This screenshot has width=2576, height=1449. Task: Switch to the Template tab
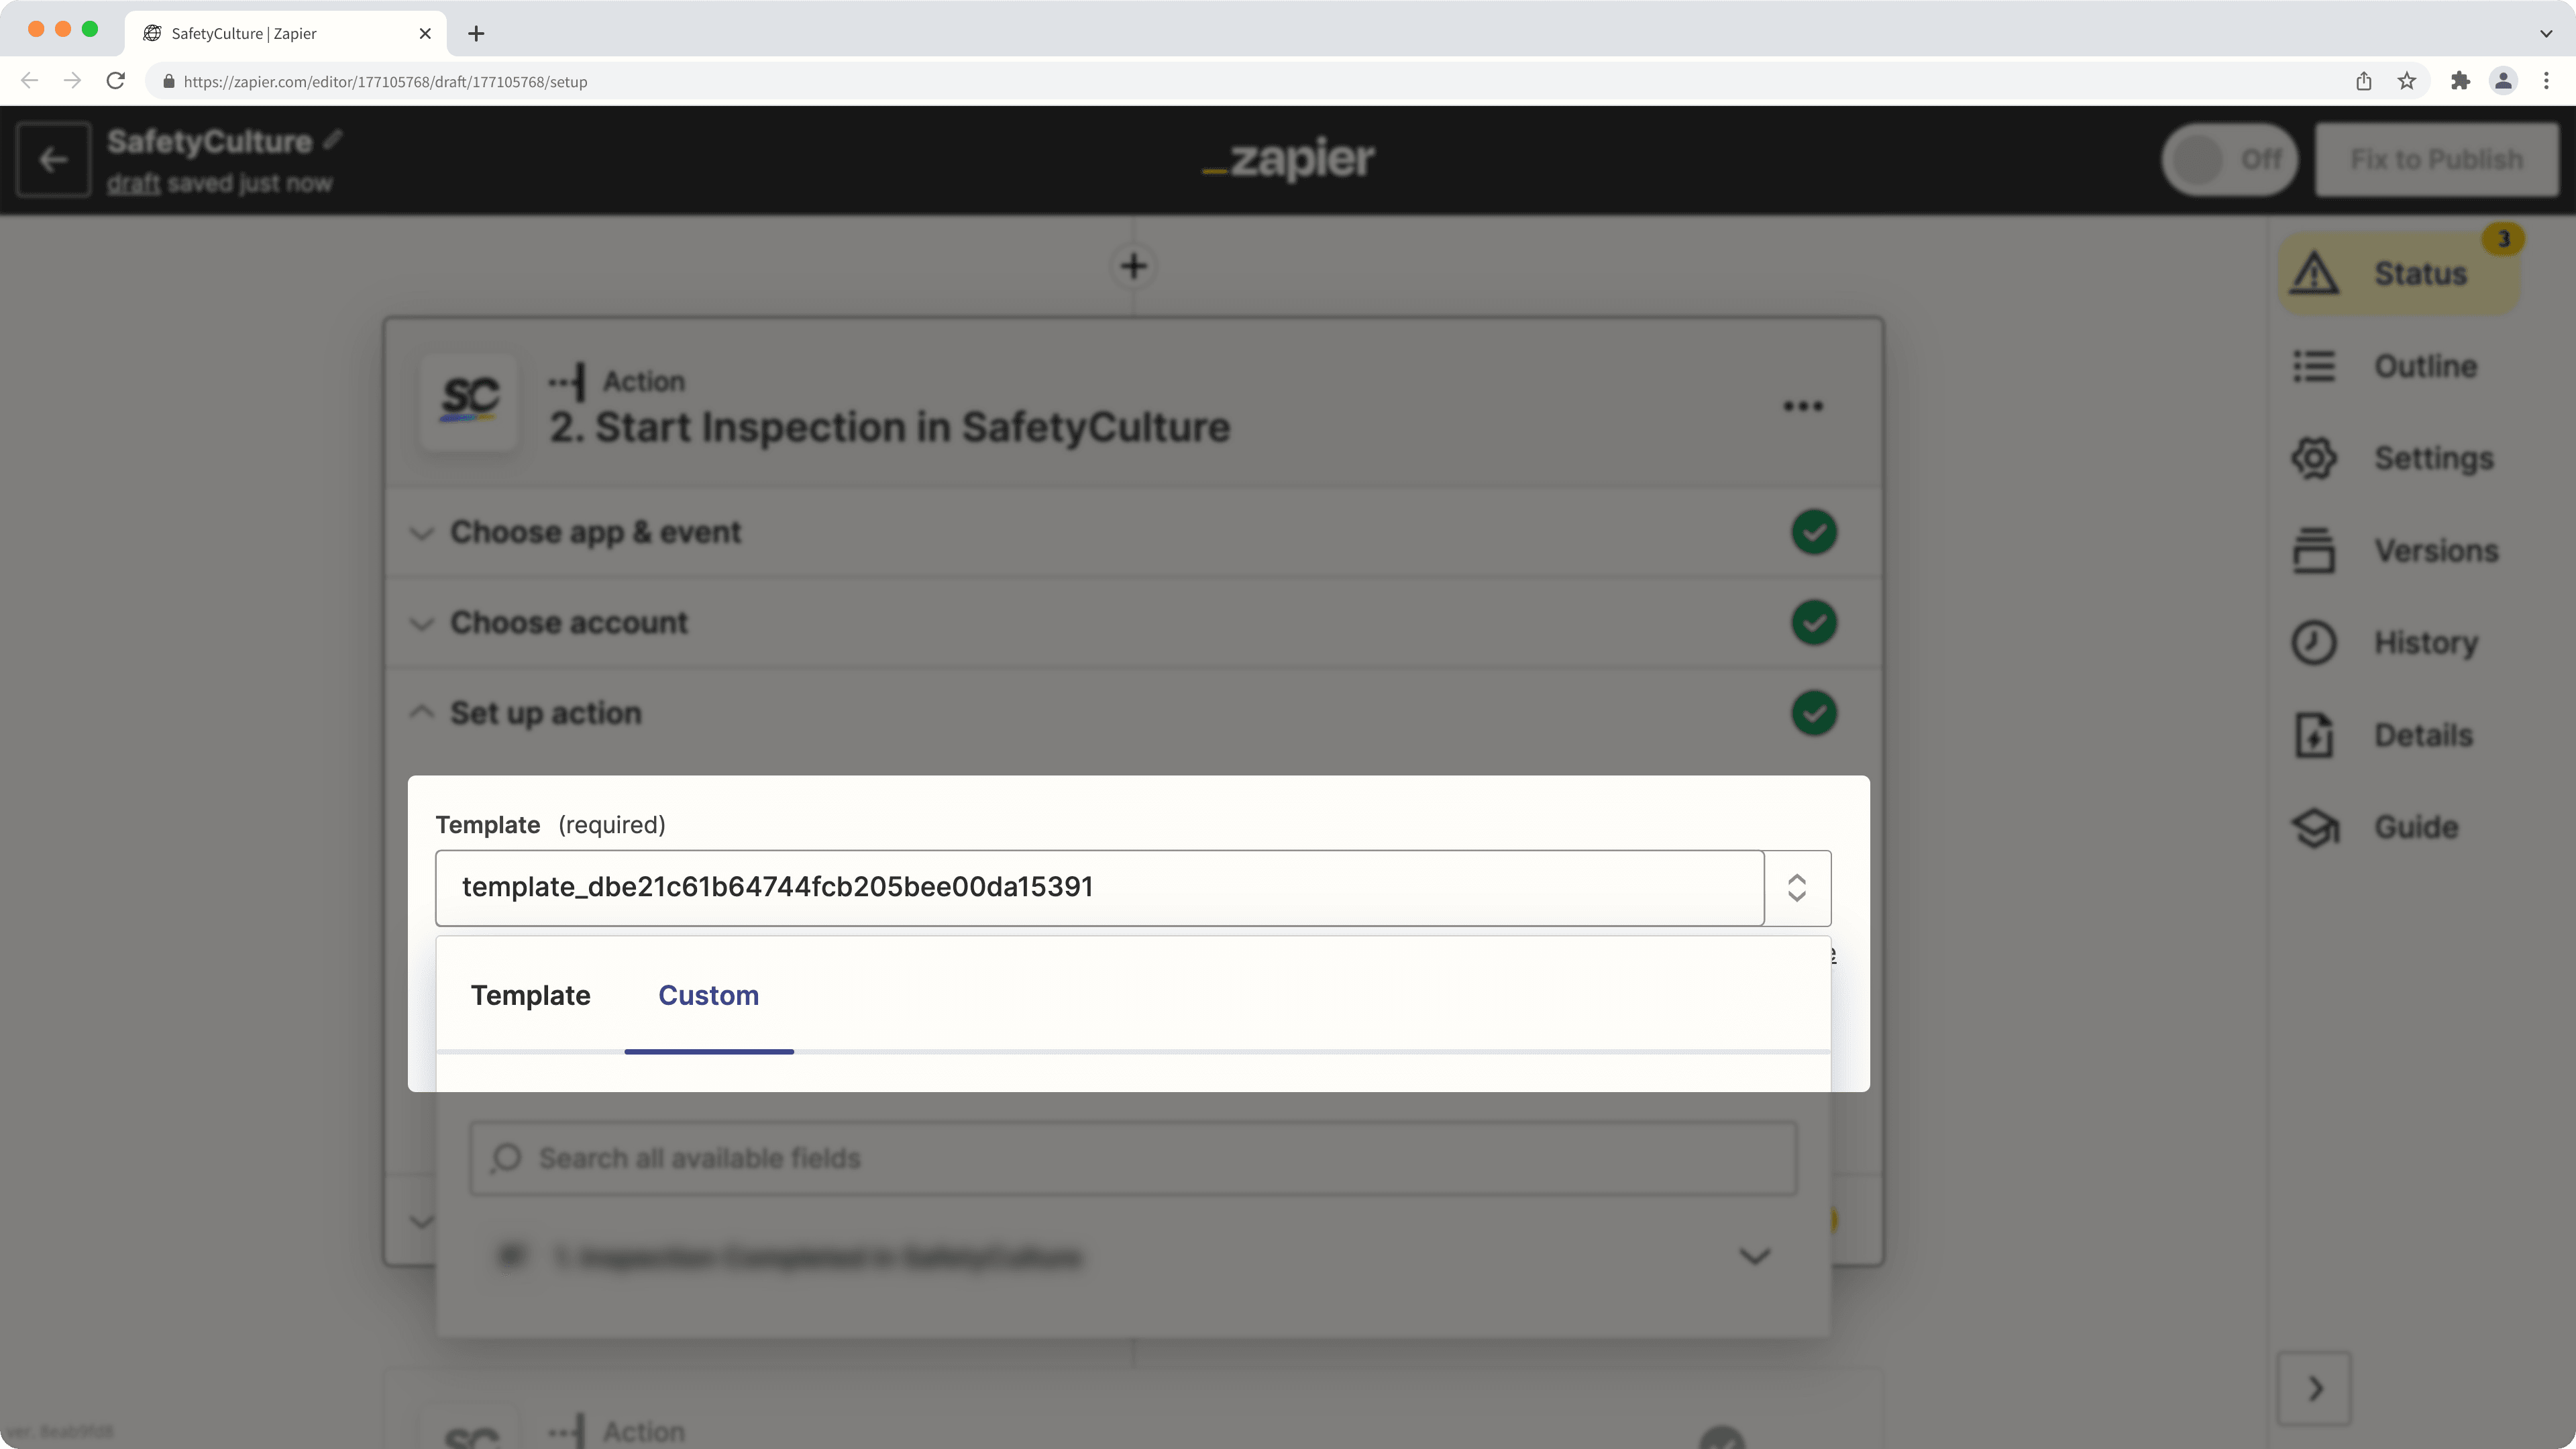pos(531,994)
